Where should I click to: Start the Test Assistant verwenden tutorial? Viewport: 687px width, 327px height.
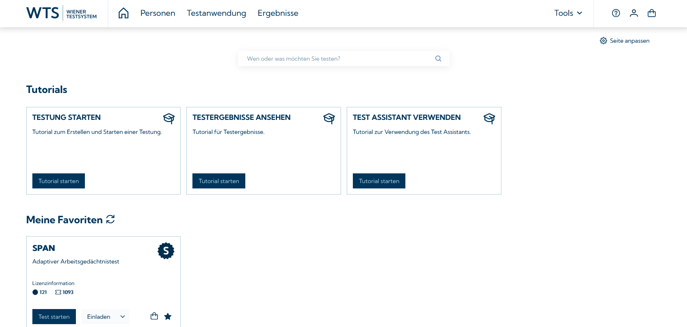[379, 181]
